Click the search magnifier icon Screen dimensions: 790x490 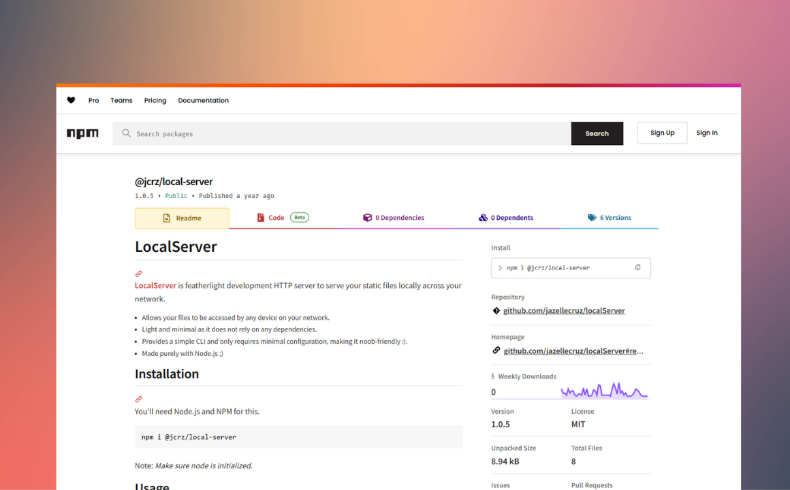(x=126, y=133)
